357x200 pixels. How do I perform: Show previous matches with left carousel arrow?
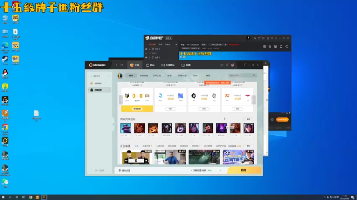tap(121, 100)
